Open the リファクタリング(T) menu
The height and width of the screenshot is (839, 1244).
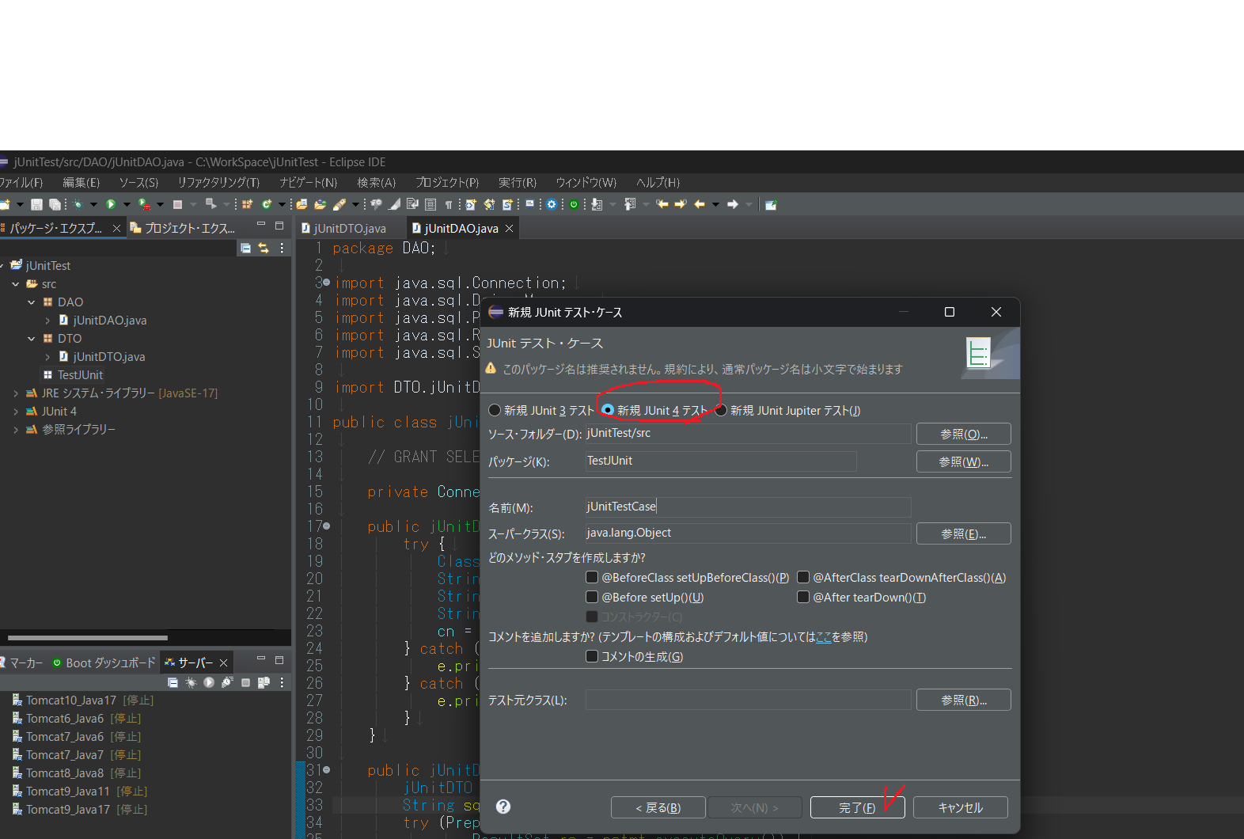218,183
